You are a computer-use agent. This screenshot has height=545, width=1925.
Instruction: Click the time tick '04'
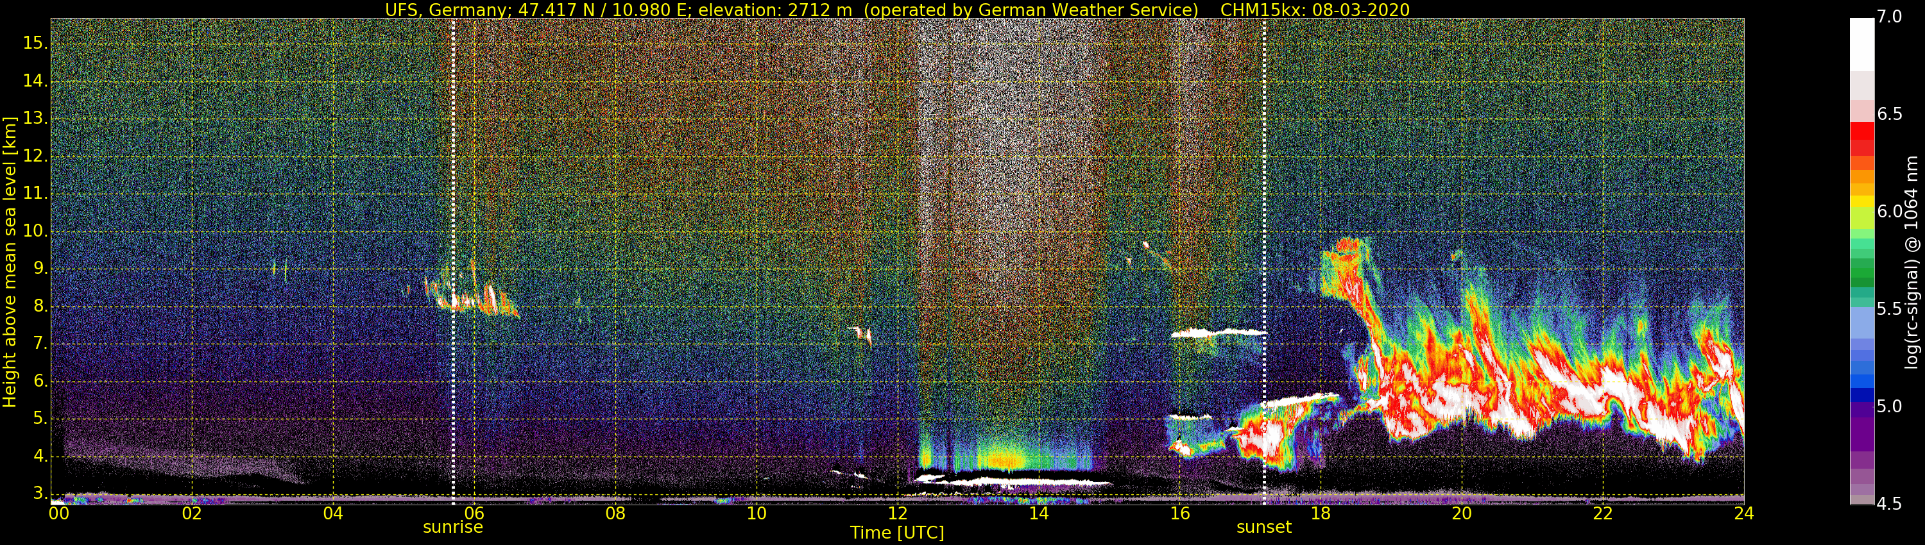(333, 514)
